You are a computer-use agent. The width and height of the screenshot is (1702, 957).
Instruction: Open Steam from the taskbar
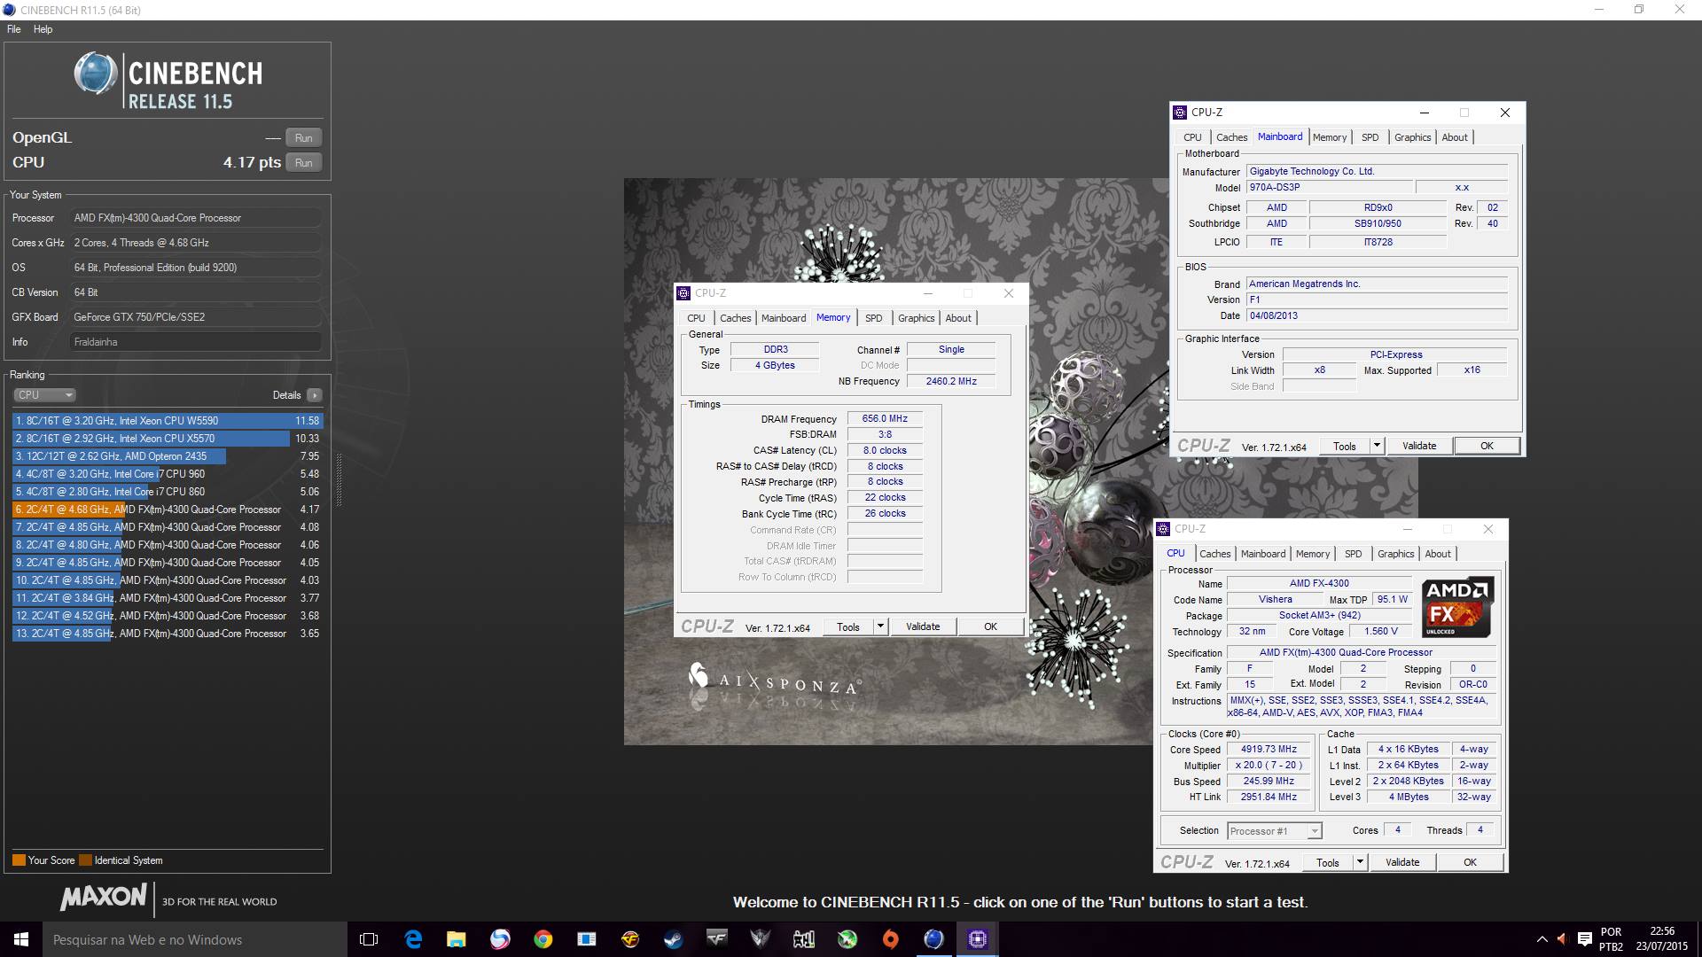pos(673,939)
